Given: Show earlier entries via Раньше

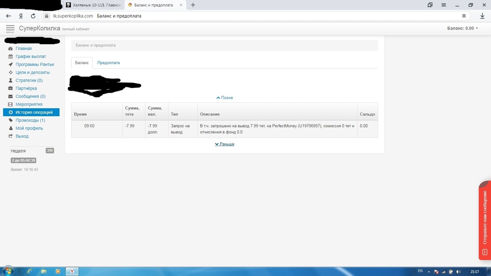Looking at the screenshot, I should (x=224, y=144).
